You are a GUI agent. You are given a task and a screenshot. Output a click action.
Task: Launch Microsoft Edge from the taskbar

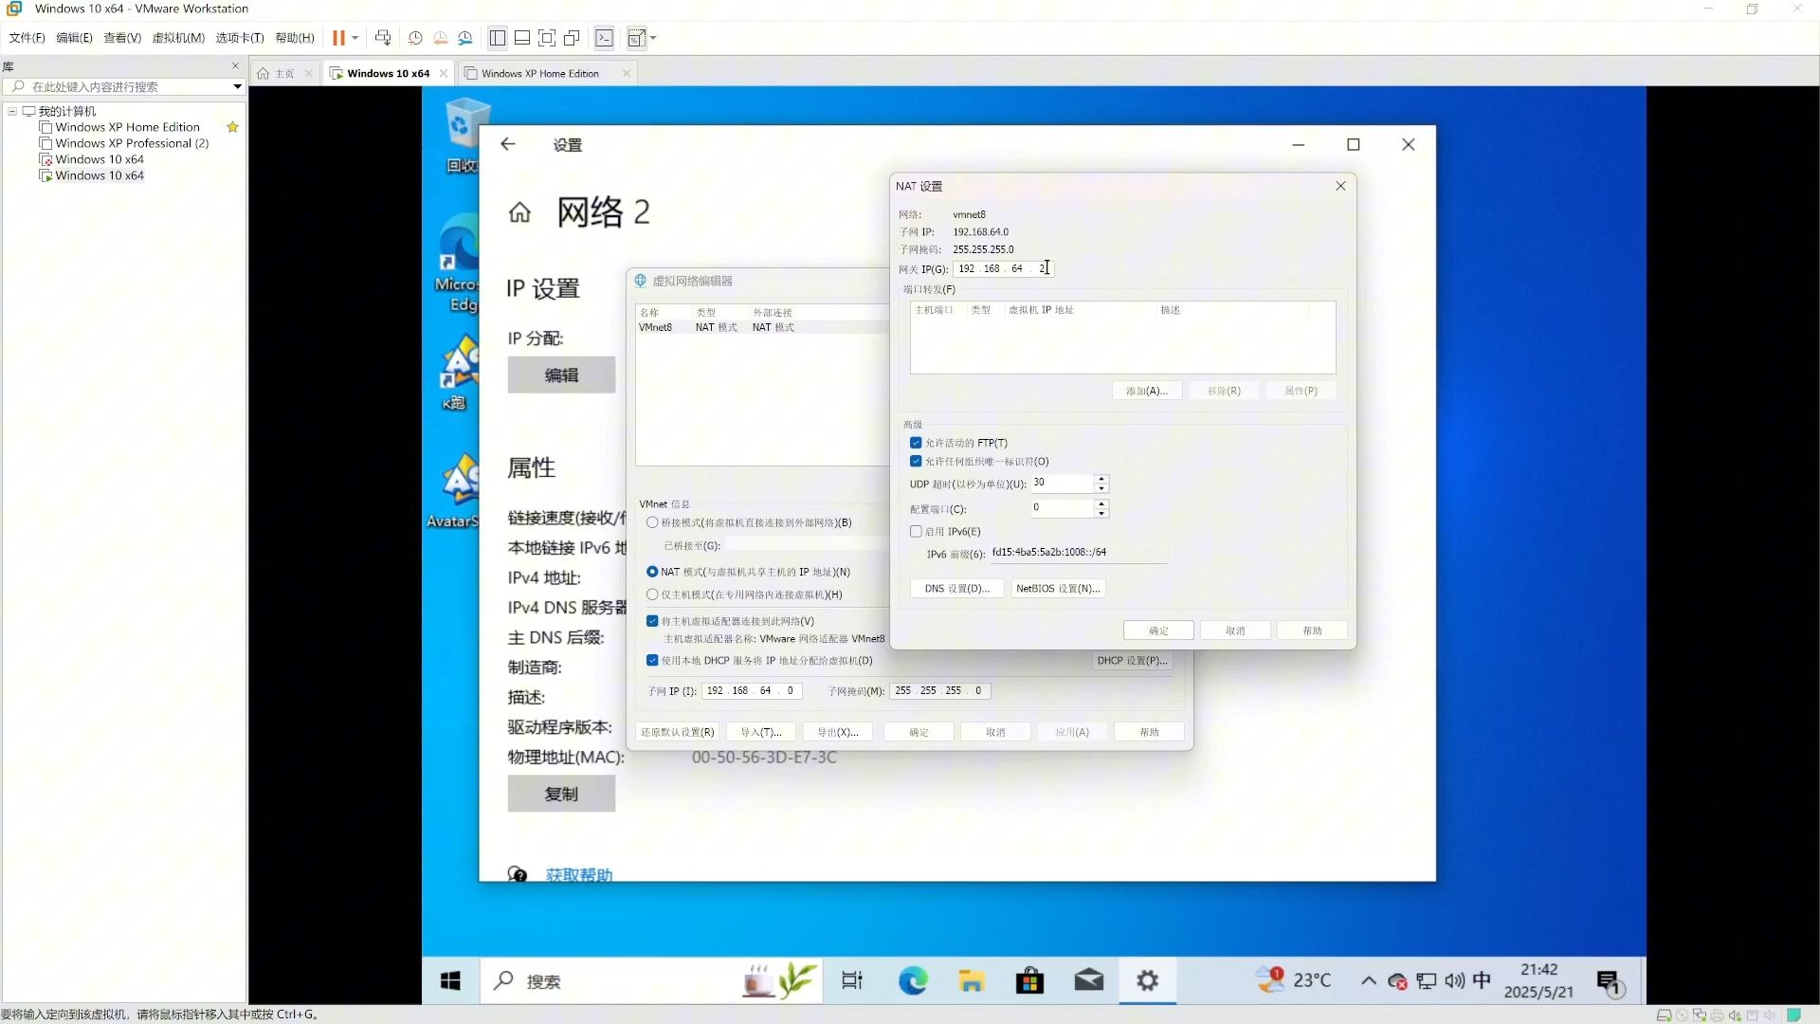click(x=913, y=980)
